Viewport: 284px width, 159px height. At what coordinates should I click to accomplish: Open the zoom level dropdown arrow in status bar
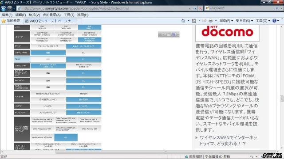(x=256, y=156)
